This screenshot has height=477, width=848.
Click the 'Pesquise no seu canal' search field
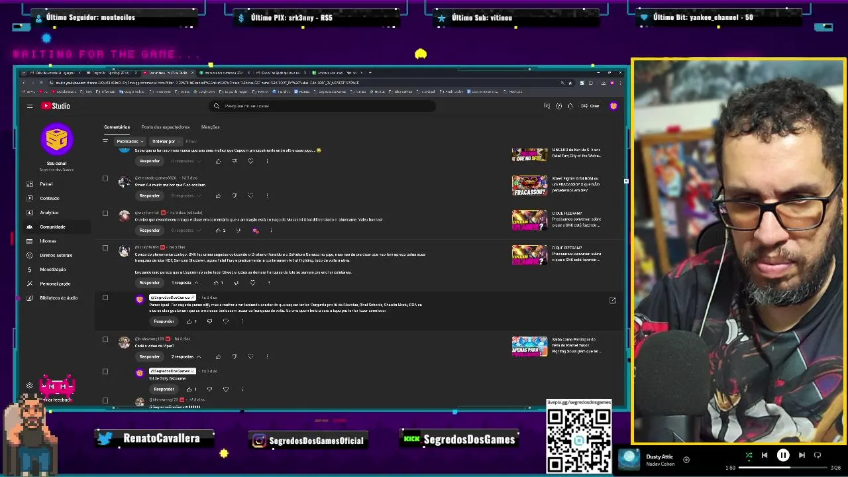(323, 106)
